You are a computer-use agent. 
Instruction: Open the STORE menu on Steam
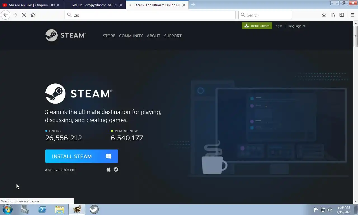pyautogui.click(x=109, y=36)
